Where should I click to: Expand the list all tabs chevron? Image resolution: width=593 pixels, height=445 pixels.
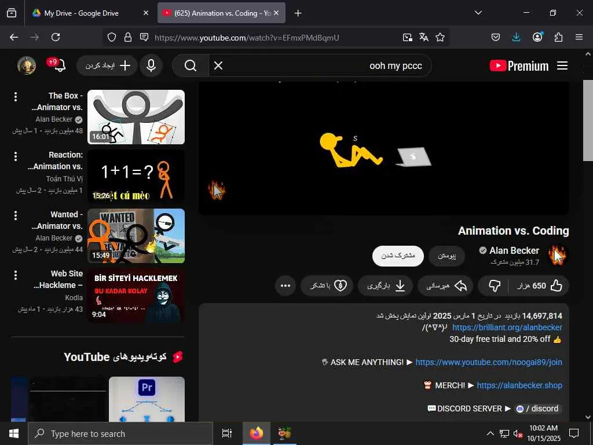(x=478, y=13)
